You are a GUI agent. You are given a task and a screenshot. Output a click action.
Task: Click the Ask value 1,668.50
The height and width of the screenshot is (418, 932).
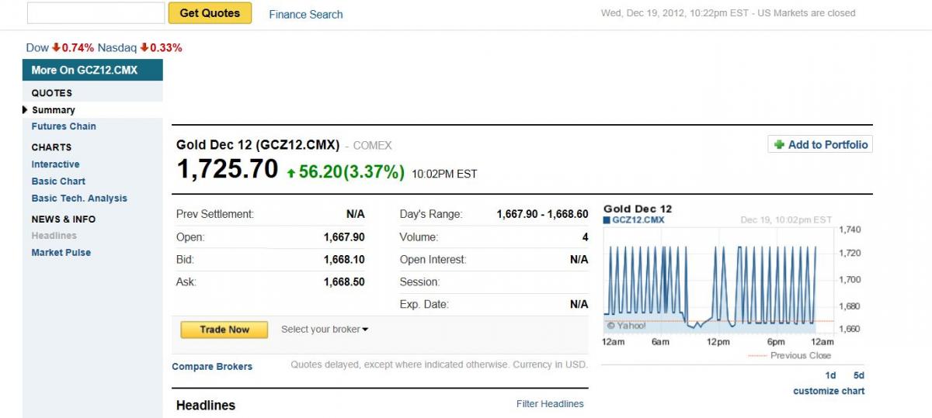[344, 282]
